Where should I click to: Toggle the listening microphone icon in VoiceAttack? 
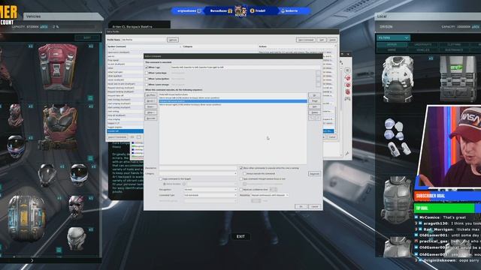click(347, 78)
